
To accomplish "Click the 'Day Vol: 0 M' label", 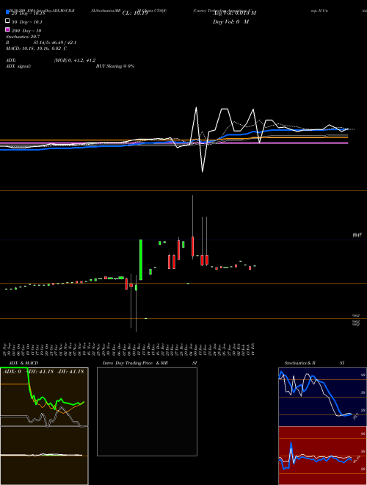I will point(230,21).
